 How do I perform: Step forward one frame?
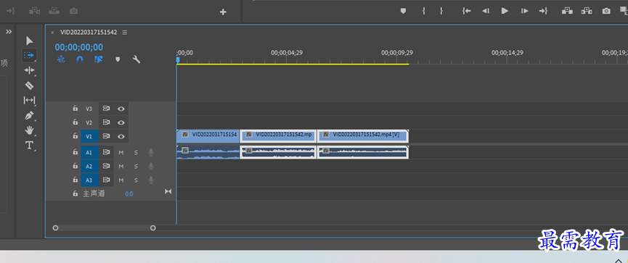[524, 11]
